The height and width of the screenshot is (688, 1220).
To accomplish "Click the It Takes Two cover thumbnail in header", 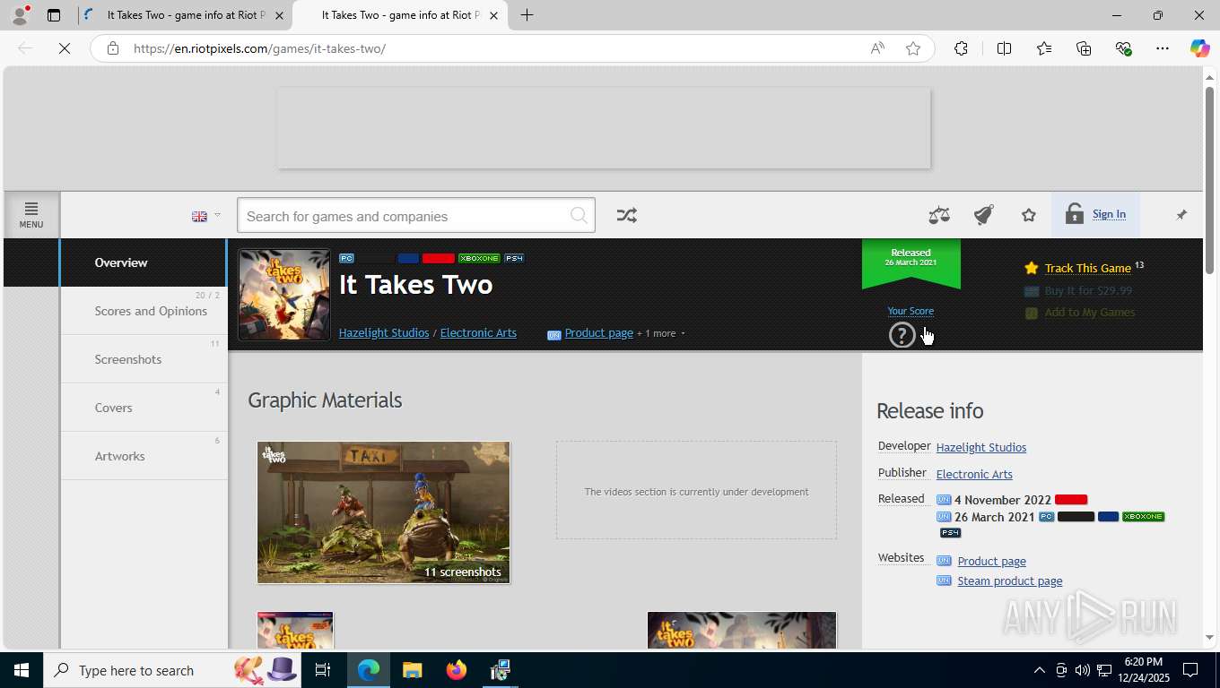I will [x=284, y=295].
